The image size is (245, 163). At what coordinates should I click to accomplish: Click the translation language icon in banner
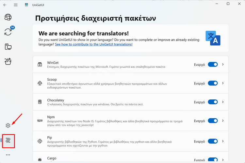pyautogui.click(x=213, y=38)
